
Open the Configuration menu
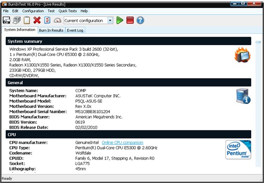[33, 11]
